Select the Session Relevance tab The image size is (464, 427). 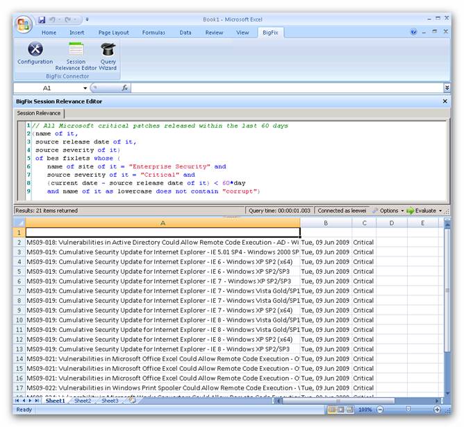click(38, 113)
